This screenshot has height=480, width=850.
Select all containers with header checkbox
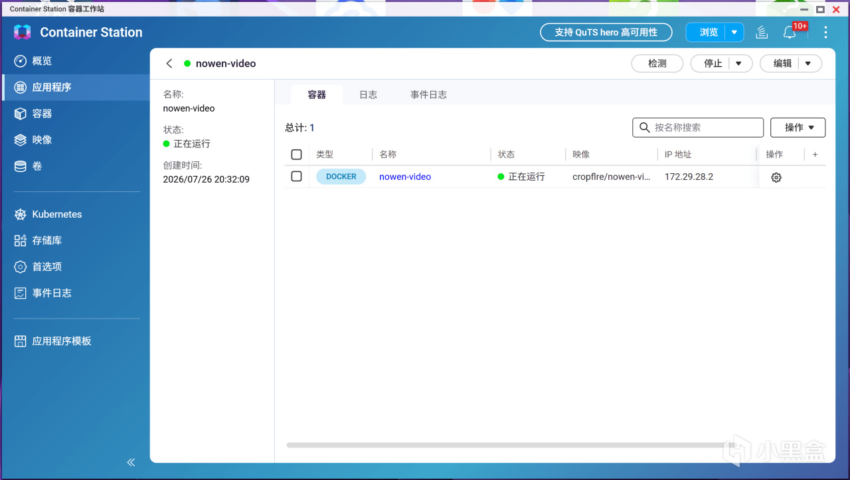[297, 155]
